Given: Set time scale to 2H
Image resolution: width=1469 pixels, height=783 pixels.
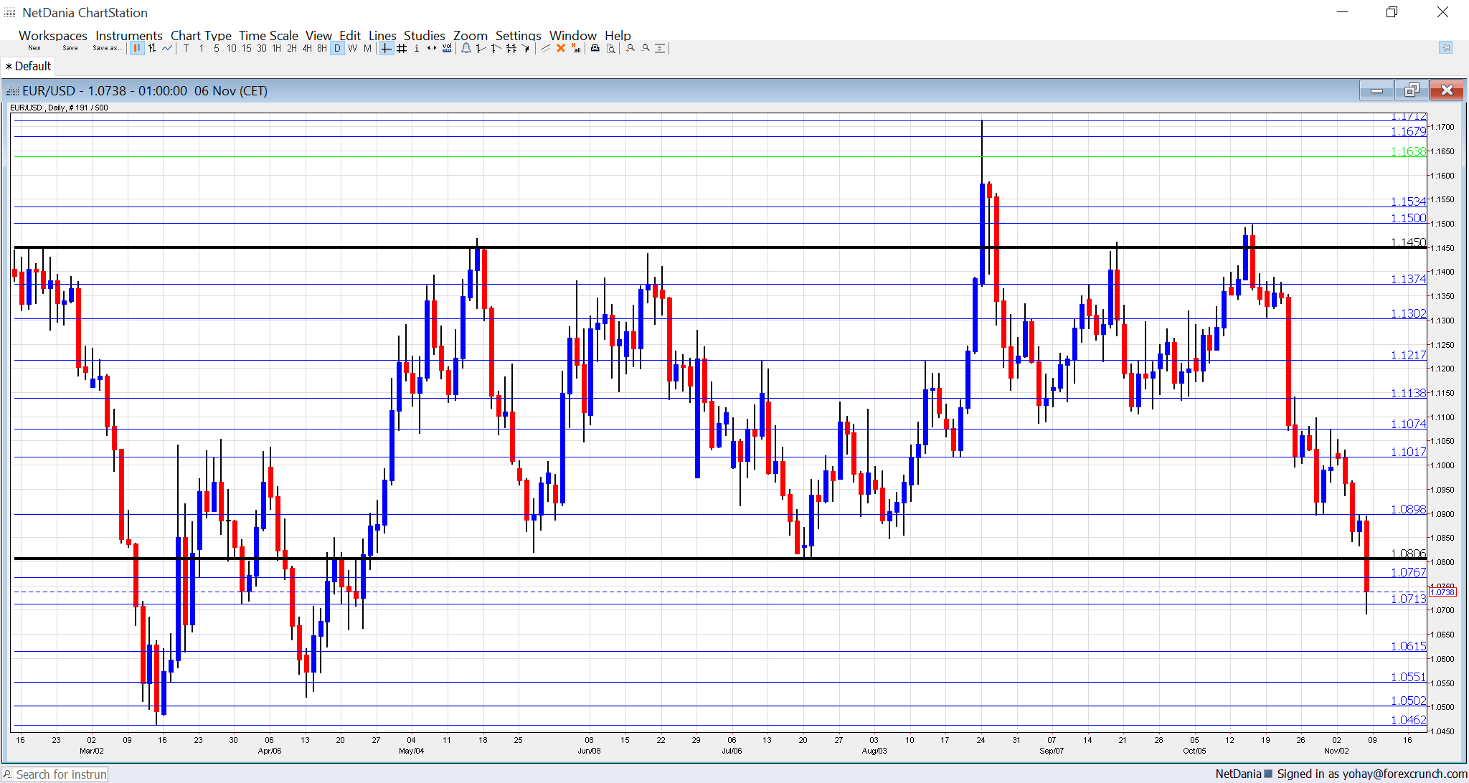Looking at the screenshot, I should [x=291, y=48].
